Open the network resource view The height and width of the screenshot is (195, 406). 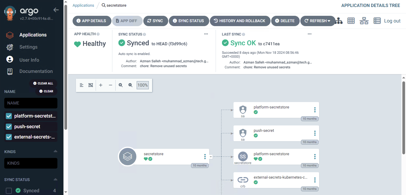click(364, 21)
